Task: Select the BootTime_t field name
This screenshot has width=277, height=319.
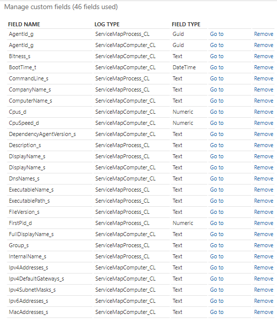Action: (23, 67)
